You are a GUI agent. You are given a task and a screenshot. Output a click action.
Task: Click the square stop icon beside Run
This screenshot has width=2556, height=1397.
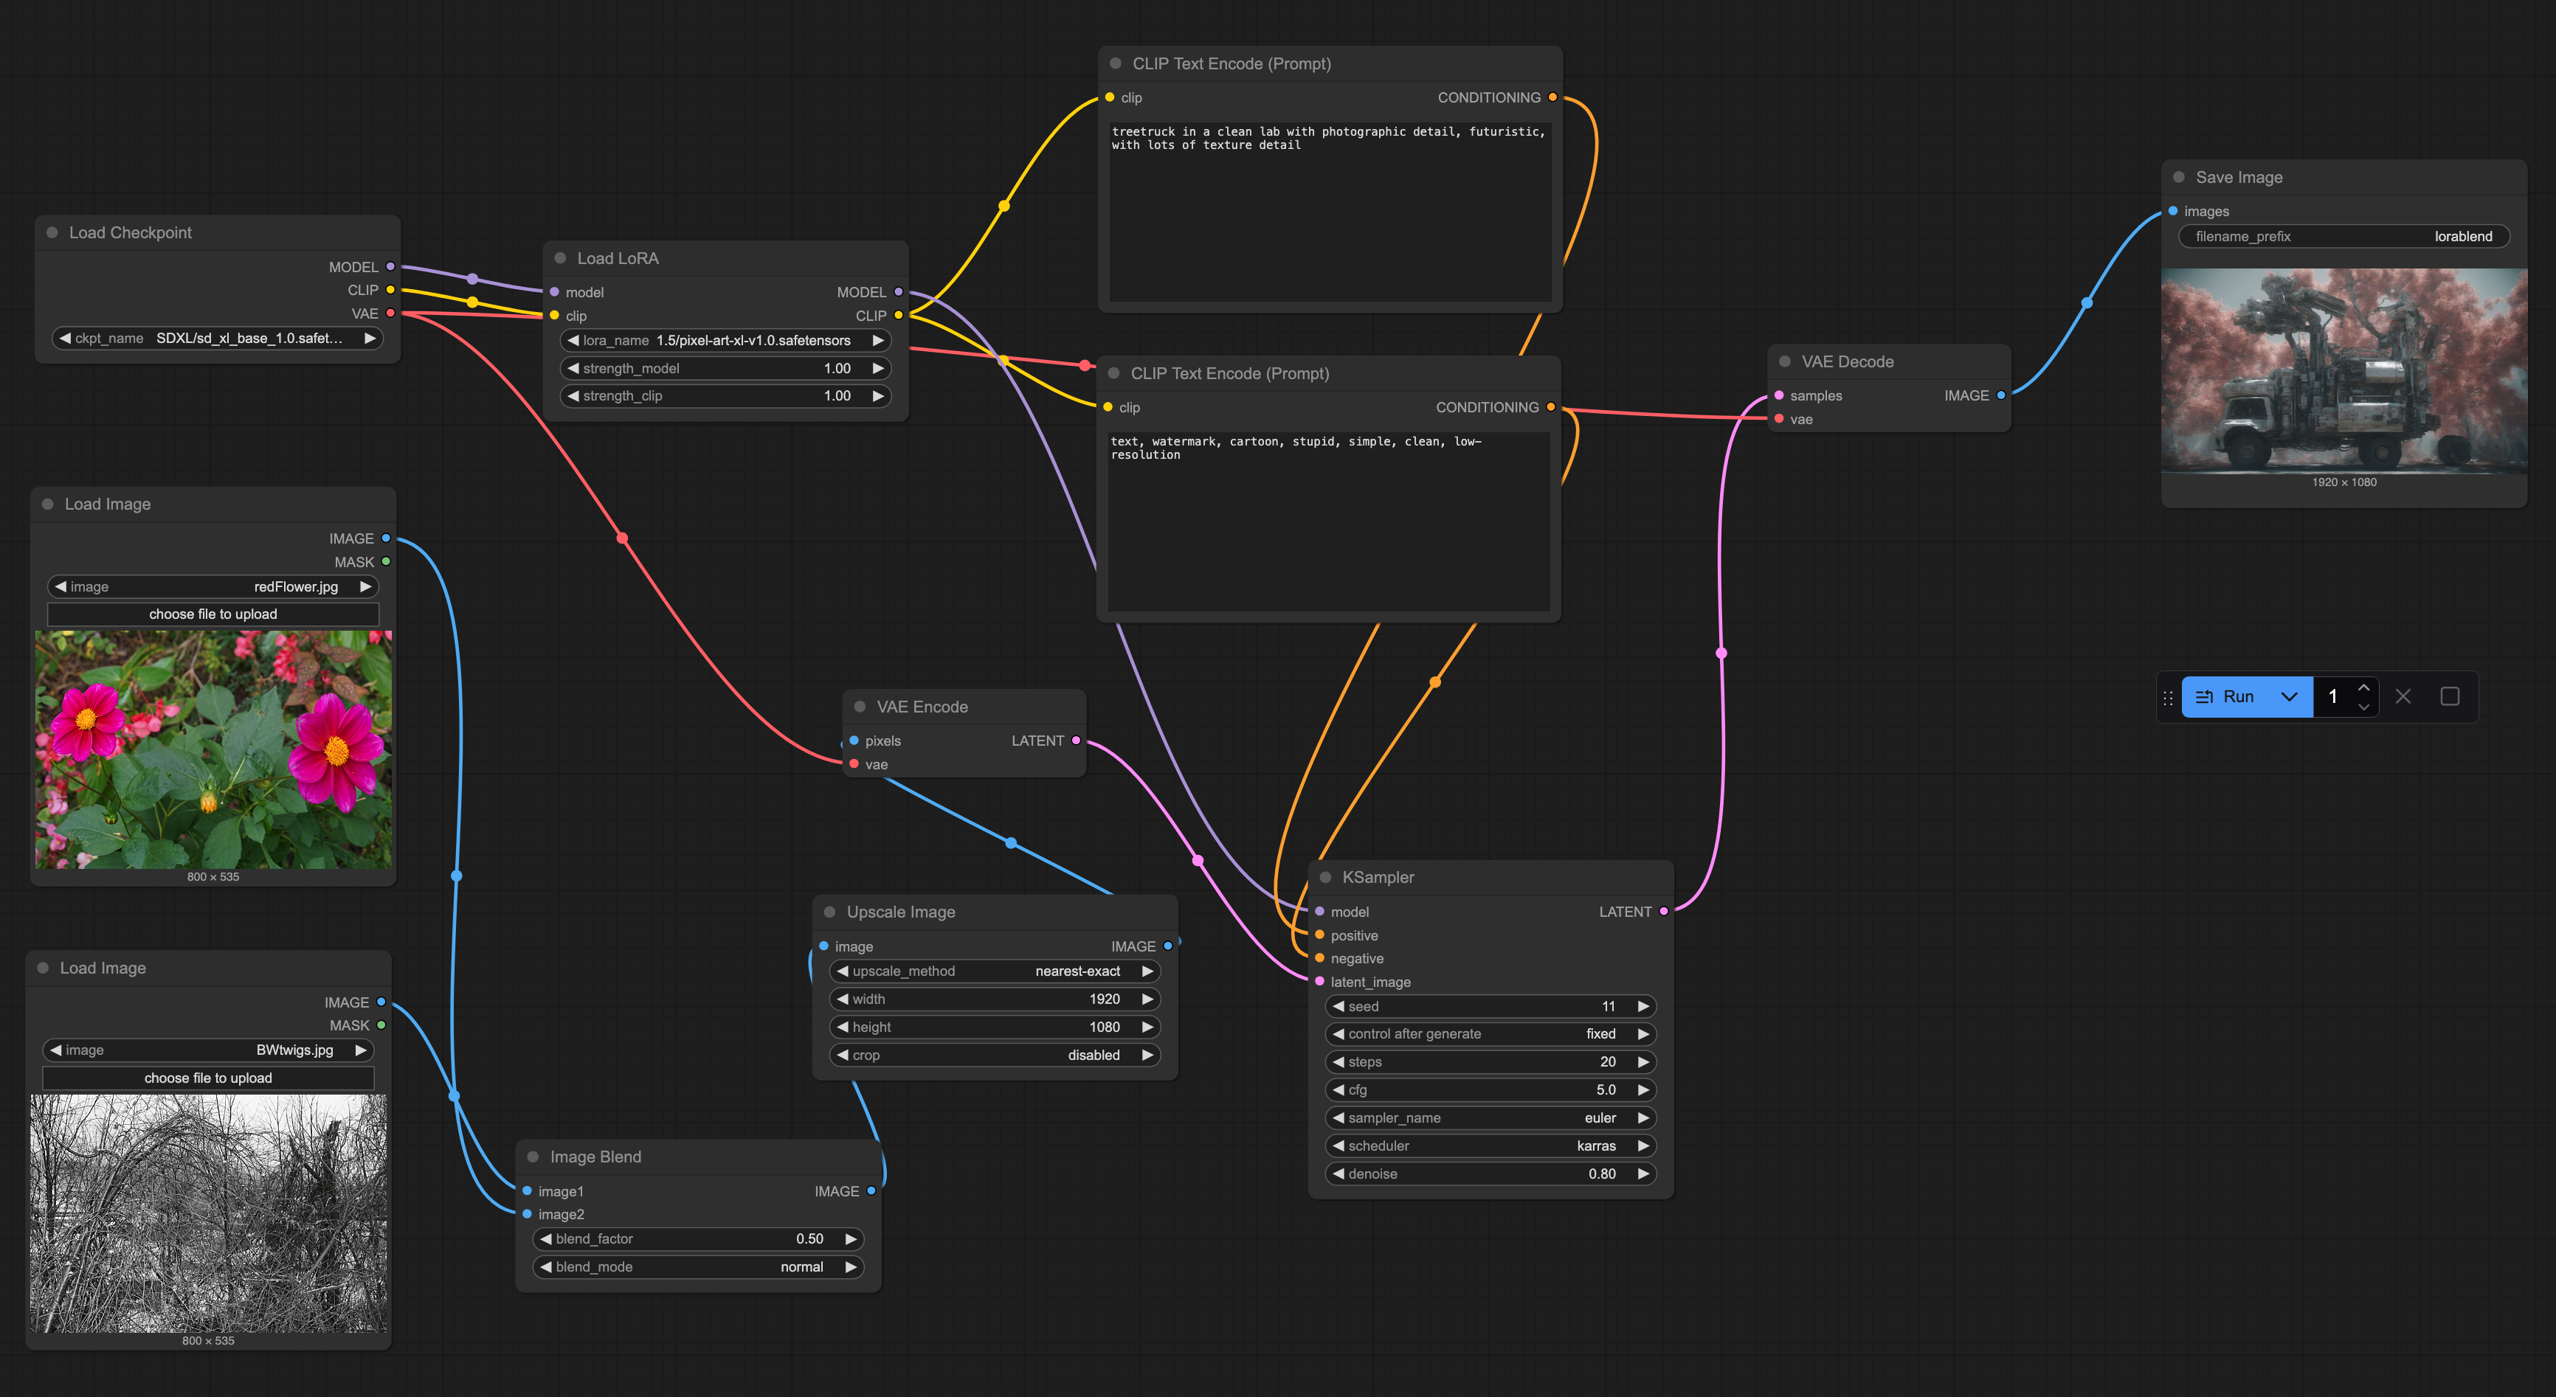(x=2449, y=696)
